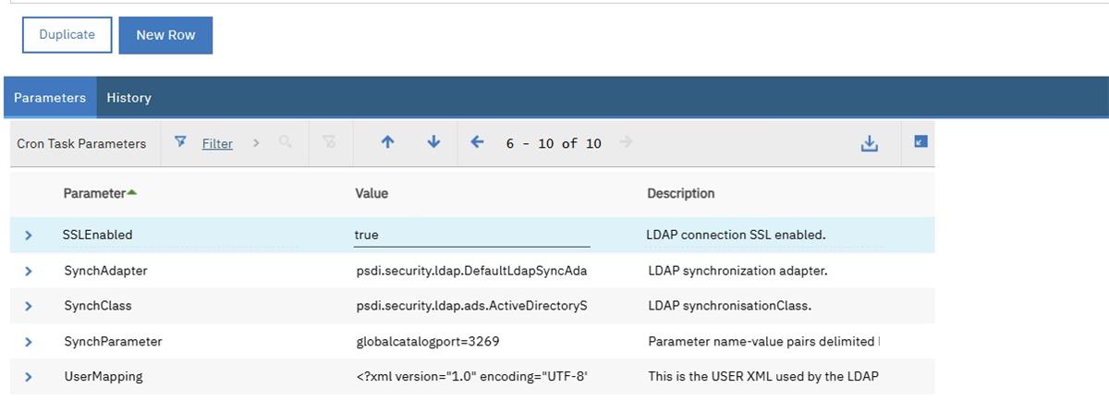Expand the SynchClass row details
Screen dimensions: 1109x400
coord(29,306)
